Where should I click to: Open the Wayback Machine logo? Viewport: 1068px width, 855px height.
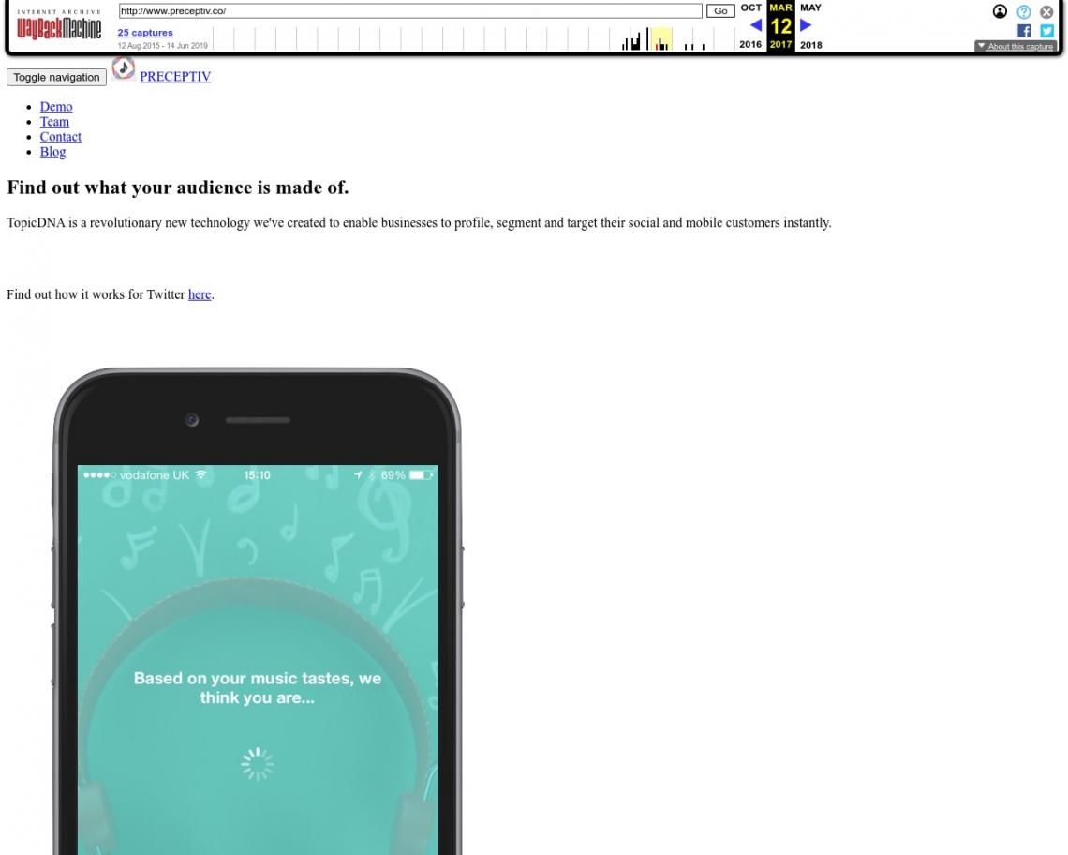59,25
